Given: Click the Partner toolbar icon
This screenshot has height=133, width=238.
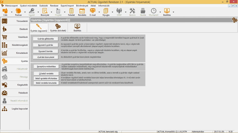Looking at the screenshot, I should click(x=18, y=11).
